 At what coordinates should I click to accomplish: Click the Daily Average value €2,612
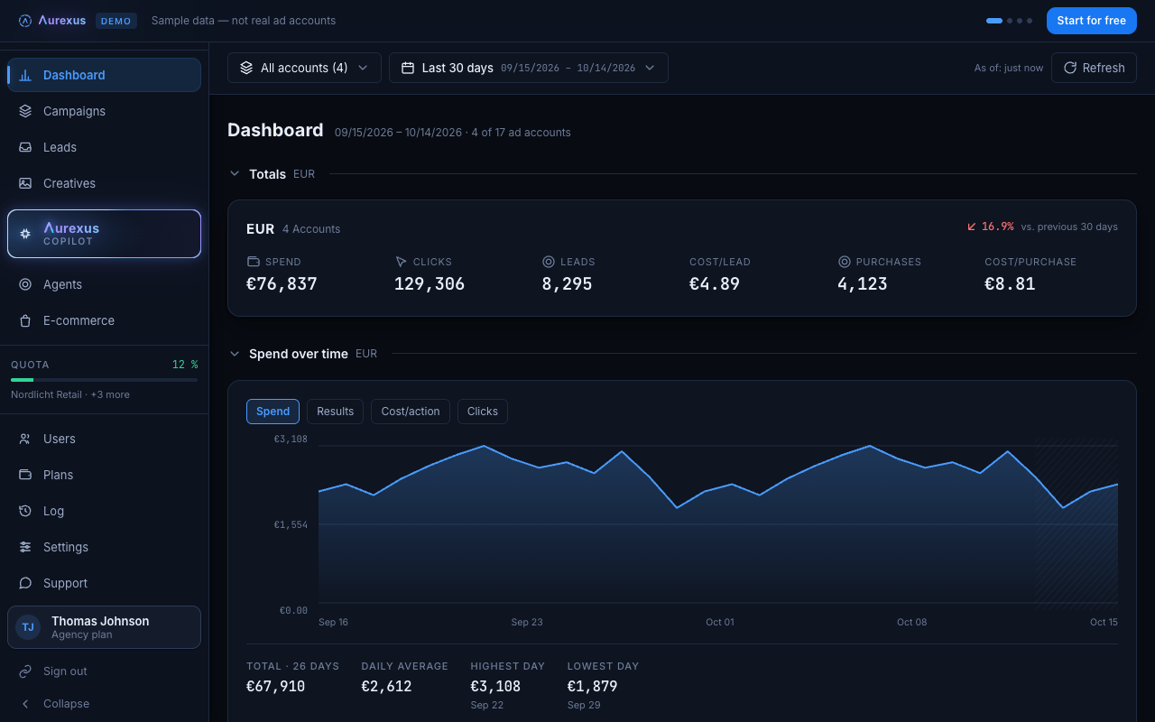pyautogui.click(x=386, y=687)
